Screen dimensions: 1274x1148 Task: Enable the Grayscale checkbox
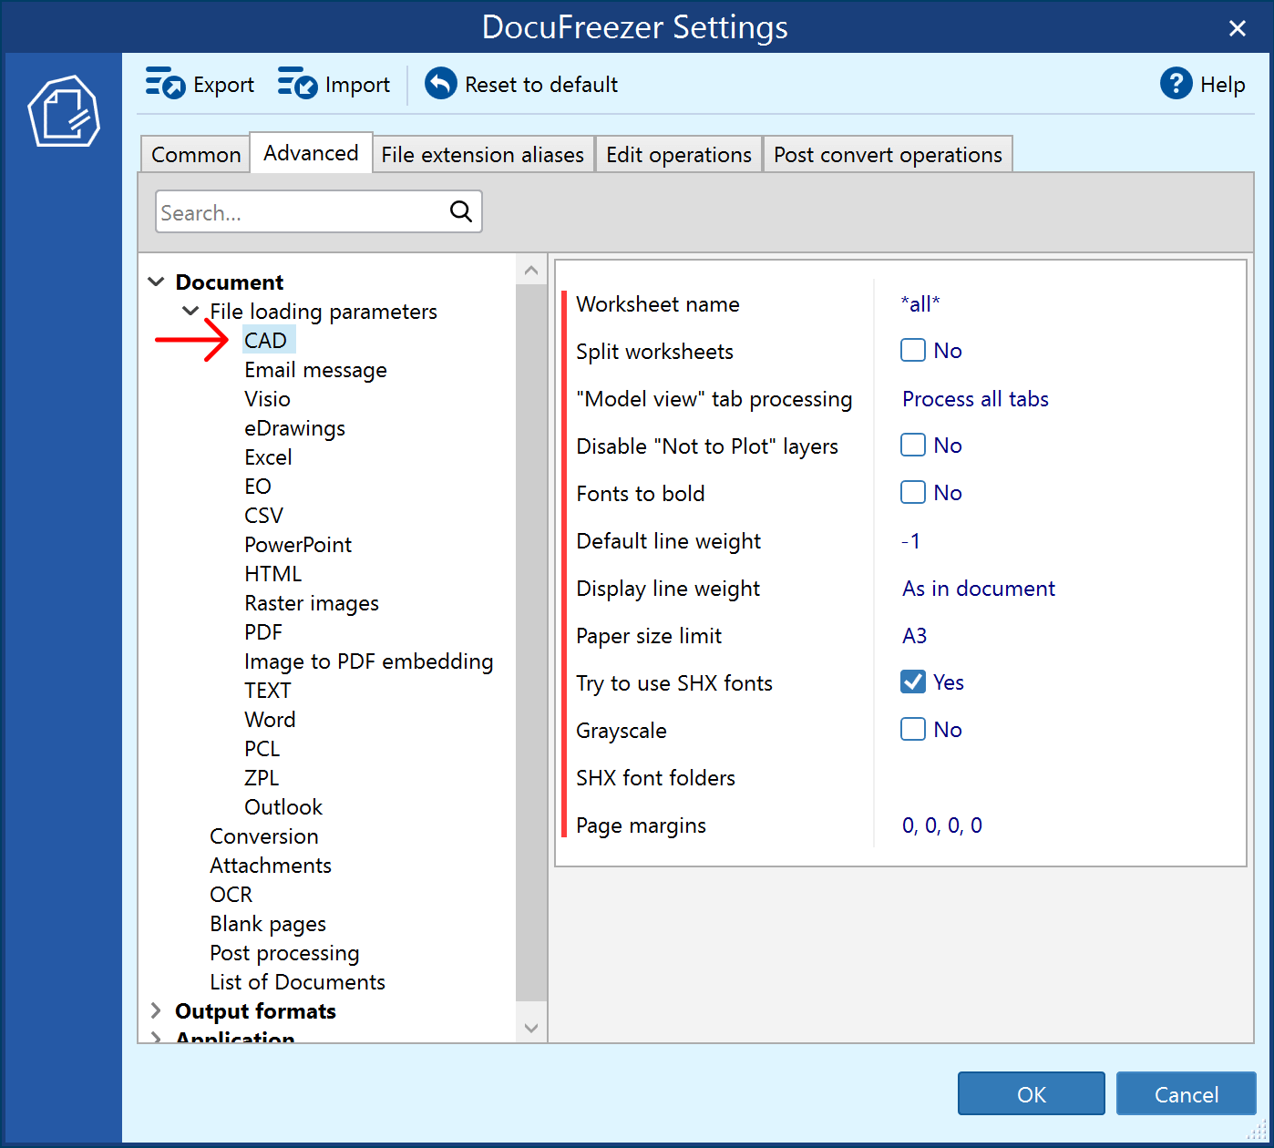912,729
